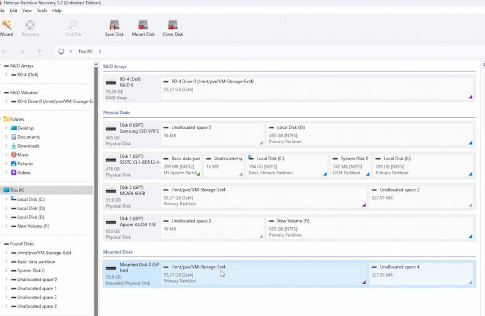Select Disk 2 MSATA 60GB drive icon

(x=111, y=191)
